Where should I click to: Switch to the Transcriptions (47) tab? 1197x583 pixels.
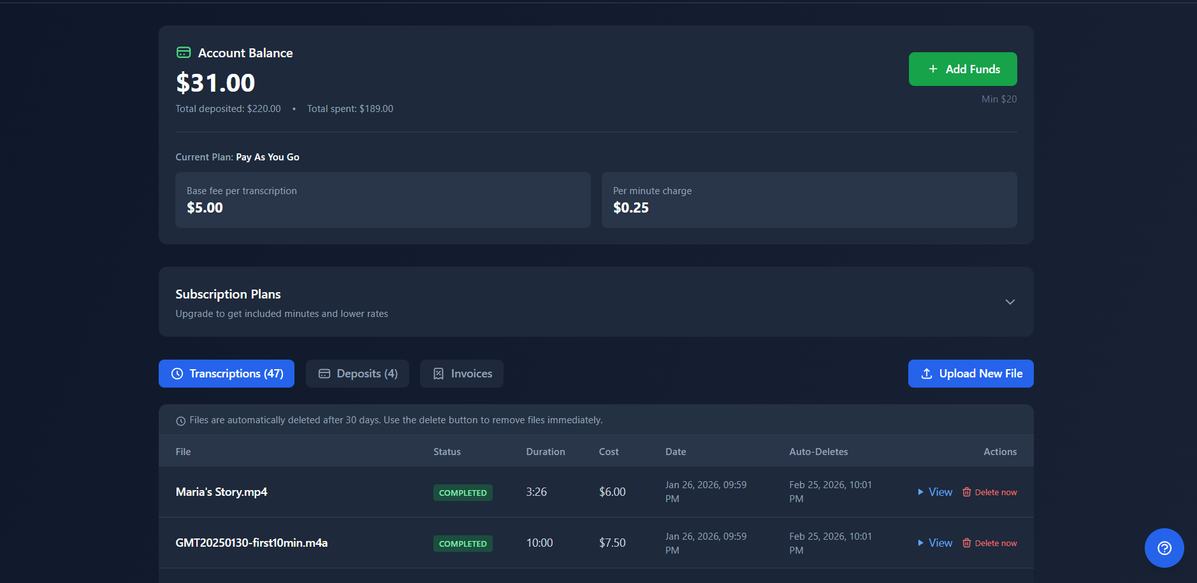tap(226, 374)
